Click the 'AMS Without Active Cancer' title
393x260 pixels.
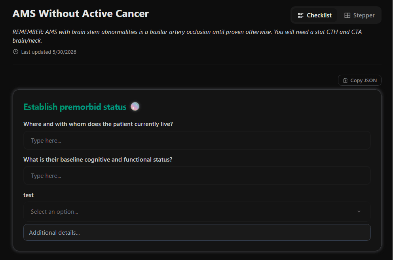click(80, 13)
